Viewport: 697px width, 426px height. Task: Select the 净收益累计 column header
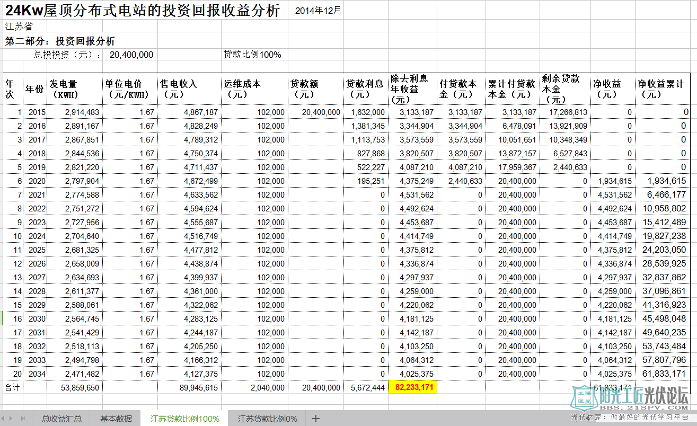(x=663, y=88)
